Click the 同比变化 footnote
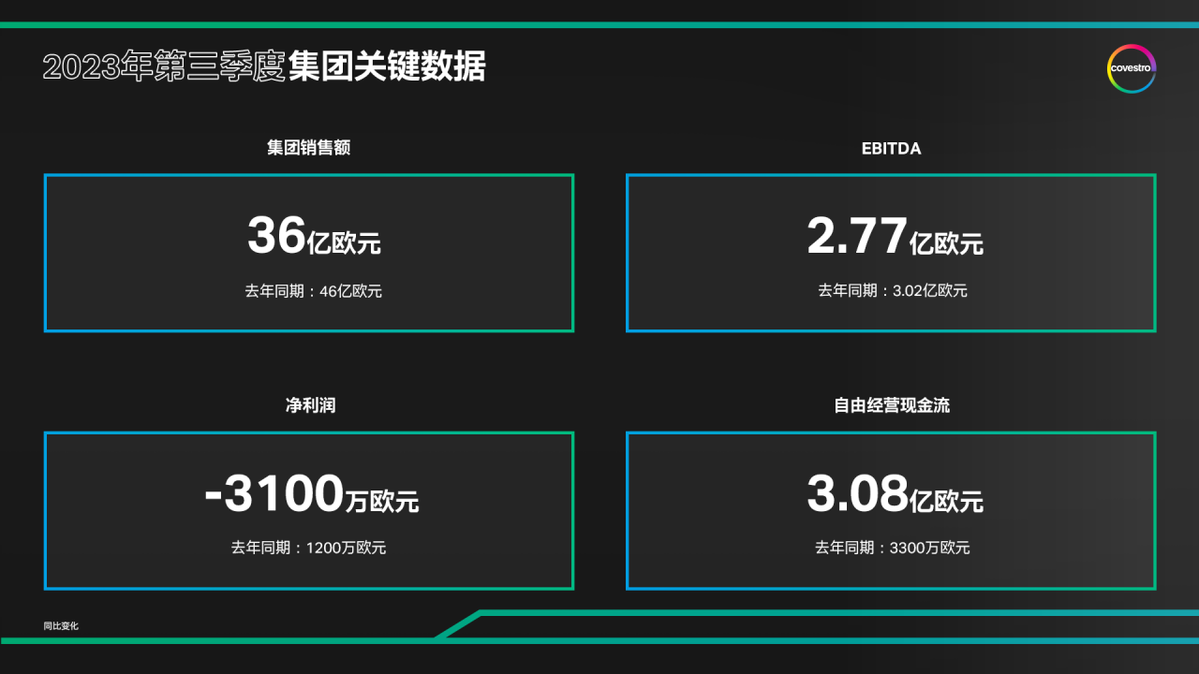 (61, 625)
